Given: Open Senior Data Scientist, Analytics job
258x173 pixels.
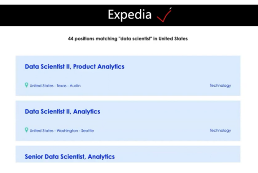Looking at the screenshot, I should [70, 157].
